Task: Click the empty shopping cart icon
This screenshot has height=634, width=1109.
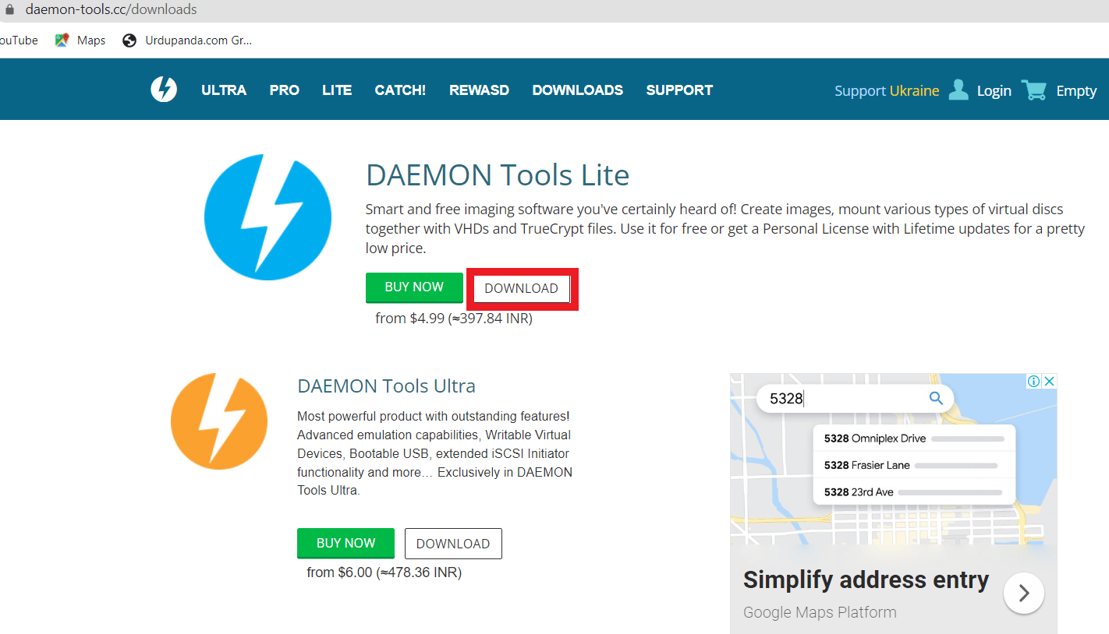Action: point(1034,89)
